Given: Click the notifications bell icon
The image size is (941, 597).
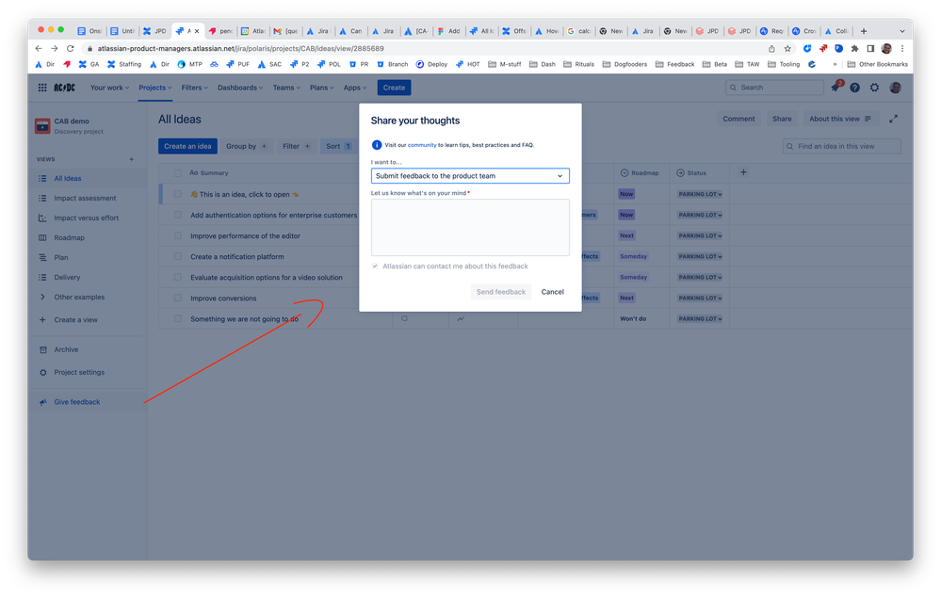Looking at the screenshot, I should point(833,87).
